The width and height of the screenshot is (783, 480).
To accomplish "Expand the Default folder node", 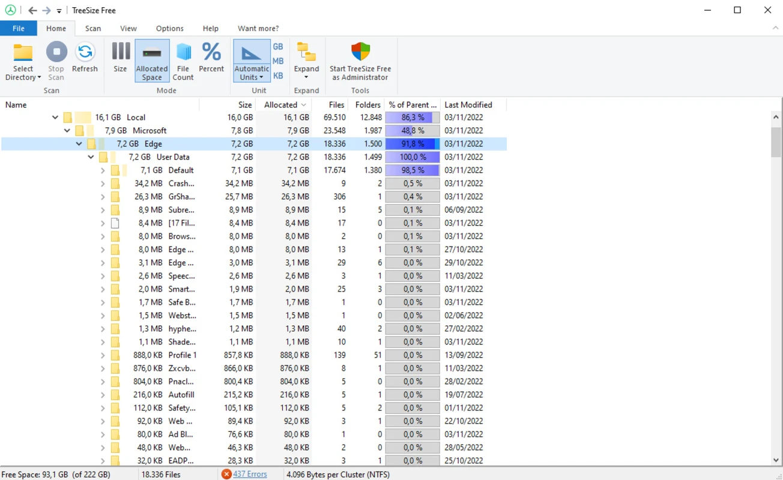I will pos(102,170).
